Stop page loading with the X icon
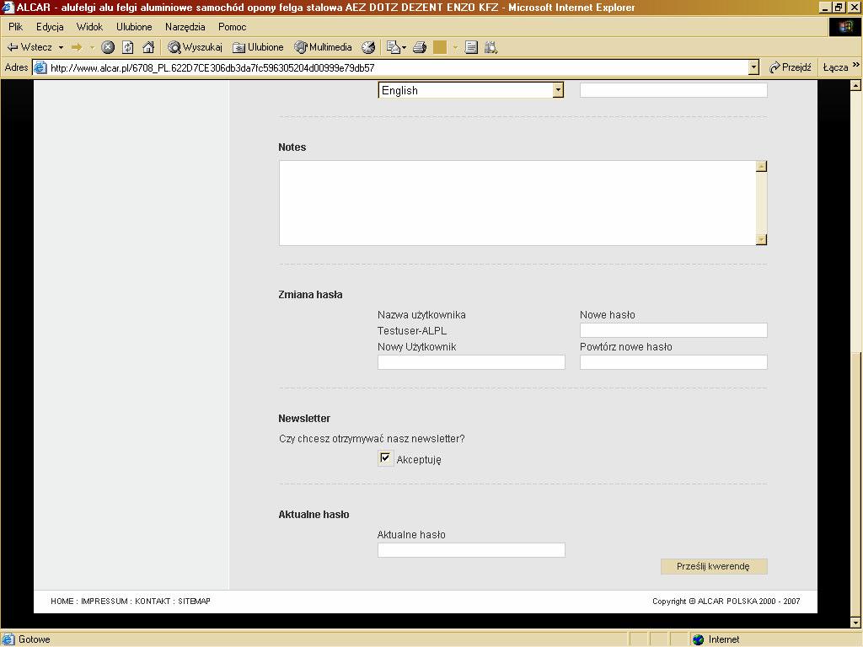This screenshot has height=647, width=863. coord(108,47)
